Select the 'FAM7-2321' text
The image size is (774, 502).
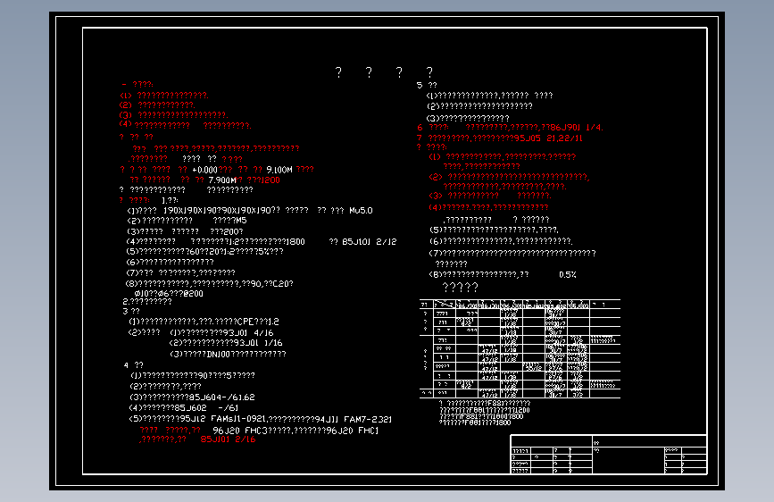pyautogui.click(x=368, y=419)
